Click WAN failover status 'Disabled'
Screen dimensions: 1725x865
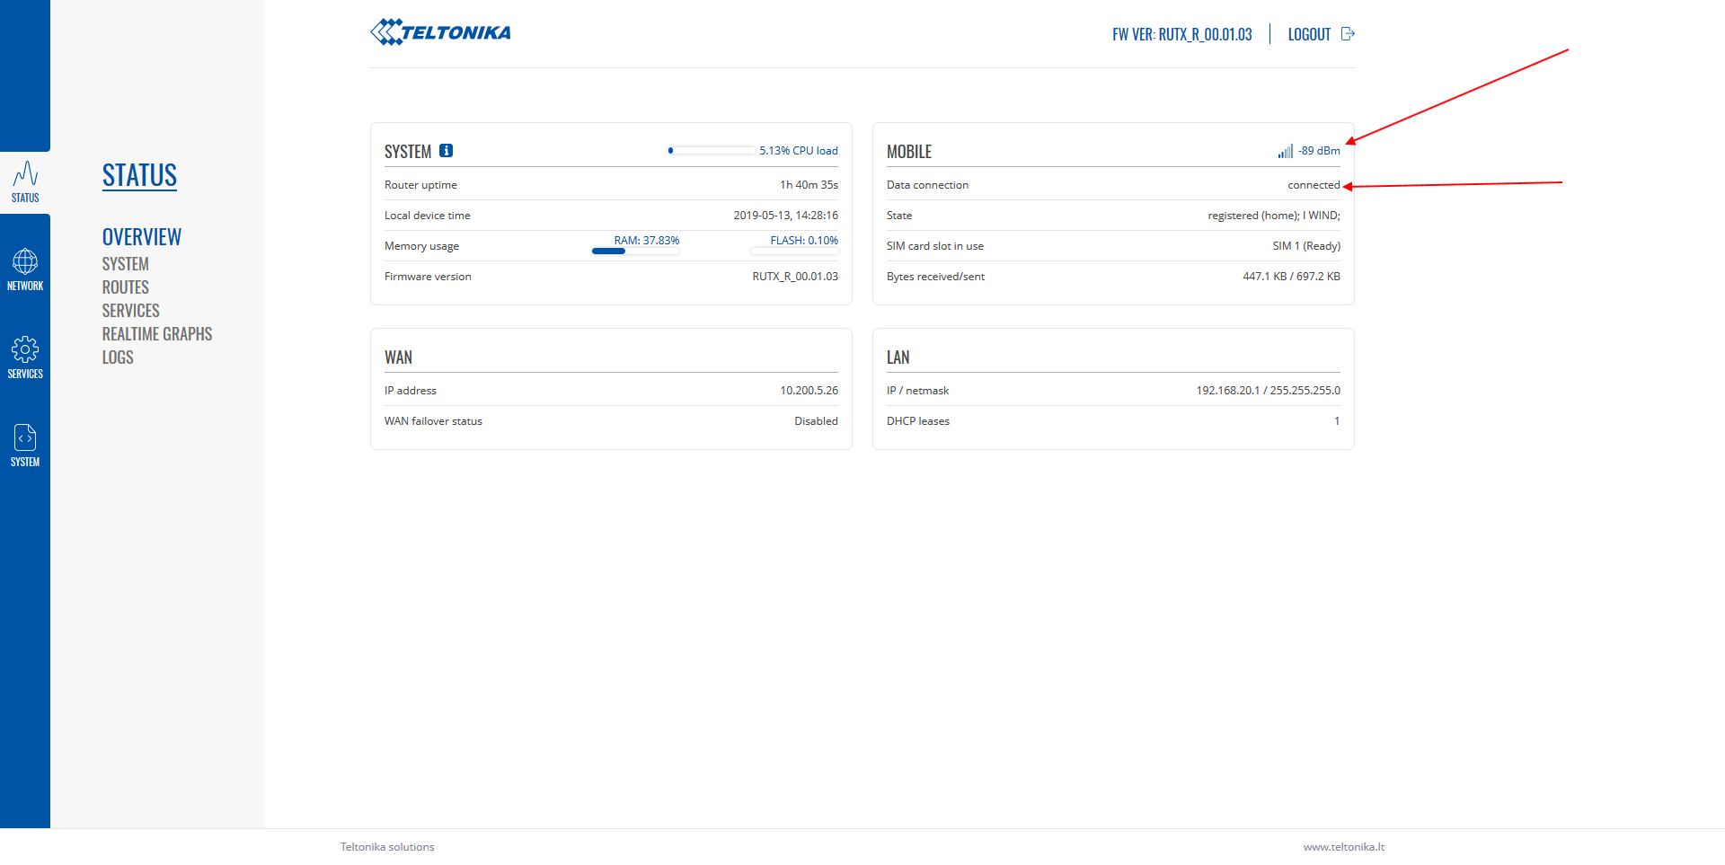point(816,421)
